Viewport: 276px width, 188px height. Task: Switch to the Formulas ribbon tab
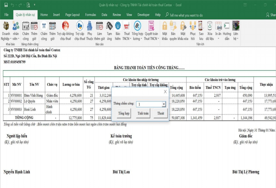coord(91,15)
